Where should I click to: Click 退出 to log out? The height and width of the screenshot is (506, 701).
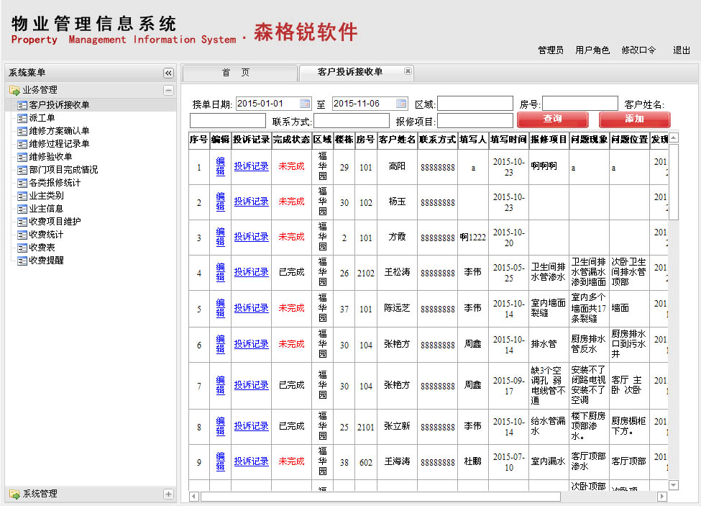682,50
